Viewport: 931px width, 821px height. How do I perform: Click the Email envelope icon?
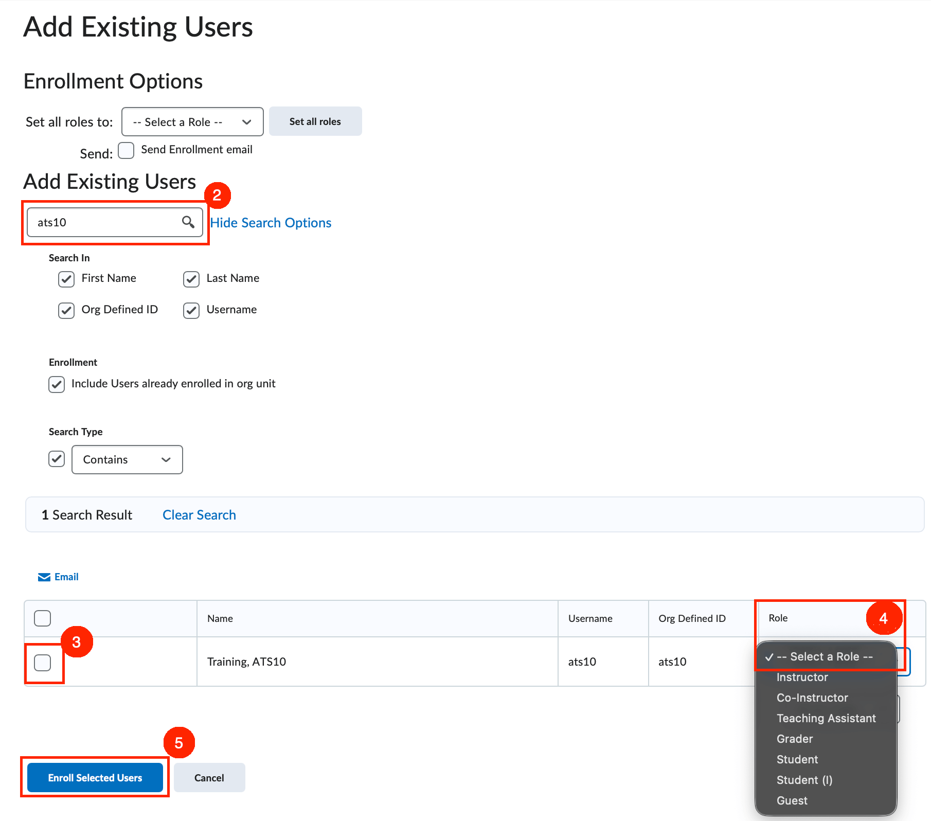(44, 577)
